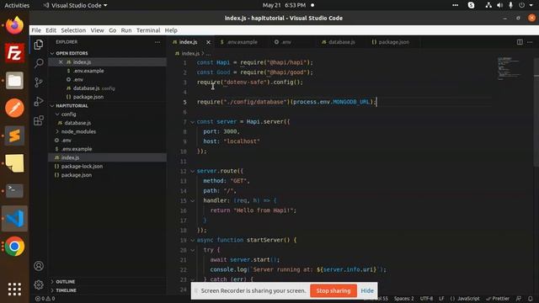The width and height of the screenshot is (539, 303).
Task: Open the Search view in activity bar
Action: [x=39, y=63]
